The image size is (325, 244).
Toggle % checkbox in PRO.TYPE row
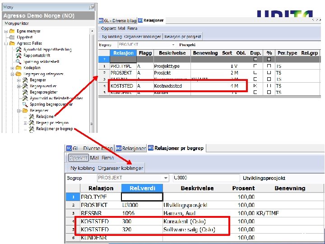pos(269,66)
